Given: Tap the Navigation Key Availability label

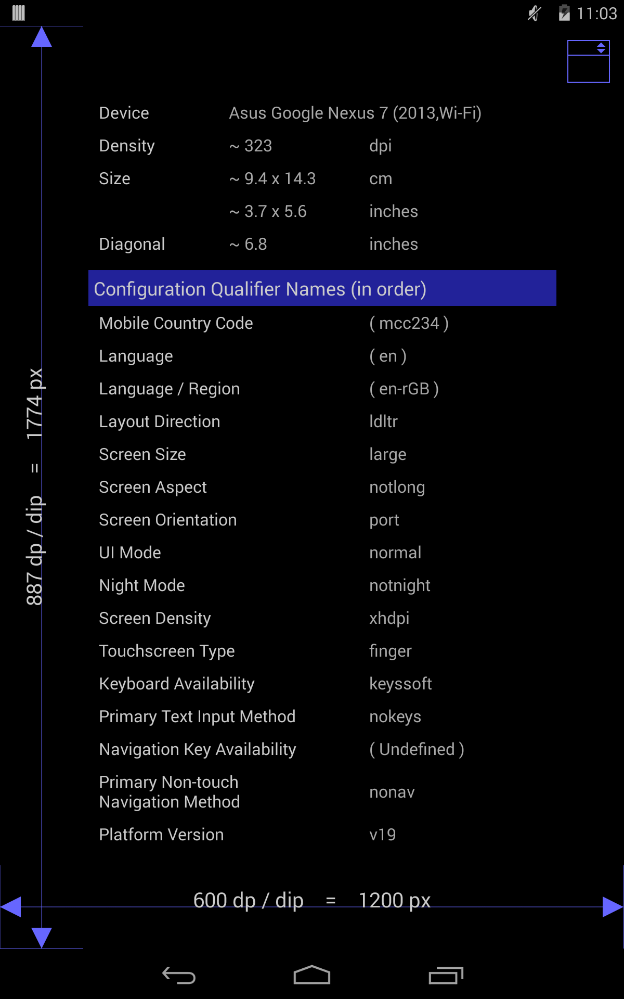Looking at the screenshot, I should (198, 750).
